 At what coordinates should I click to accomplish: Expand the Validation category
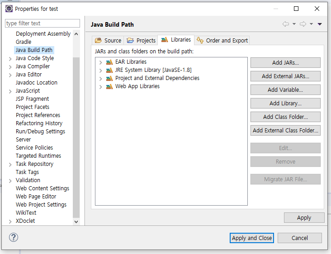tap(10, 181)
